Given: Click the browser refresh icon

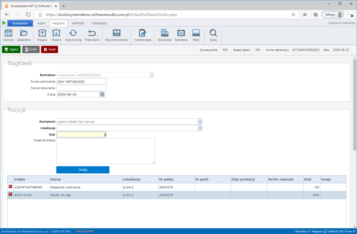Looking at the screenshot, I should point(28,15).
